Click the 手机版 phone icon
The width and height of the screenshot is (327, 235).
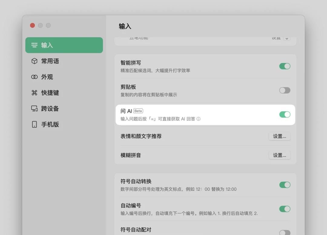point(34,124)
